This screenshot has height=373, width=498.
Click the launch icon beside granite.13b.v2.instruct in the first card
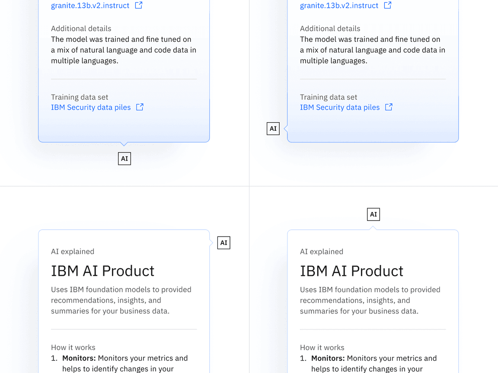coord(138,5)
